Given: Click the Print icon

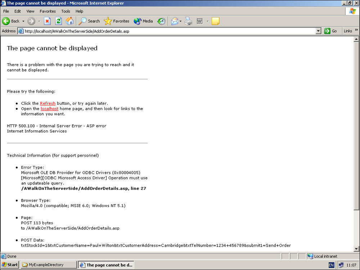Looking at the screenshot, I should [x=188, y=21].
